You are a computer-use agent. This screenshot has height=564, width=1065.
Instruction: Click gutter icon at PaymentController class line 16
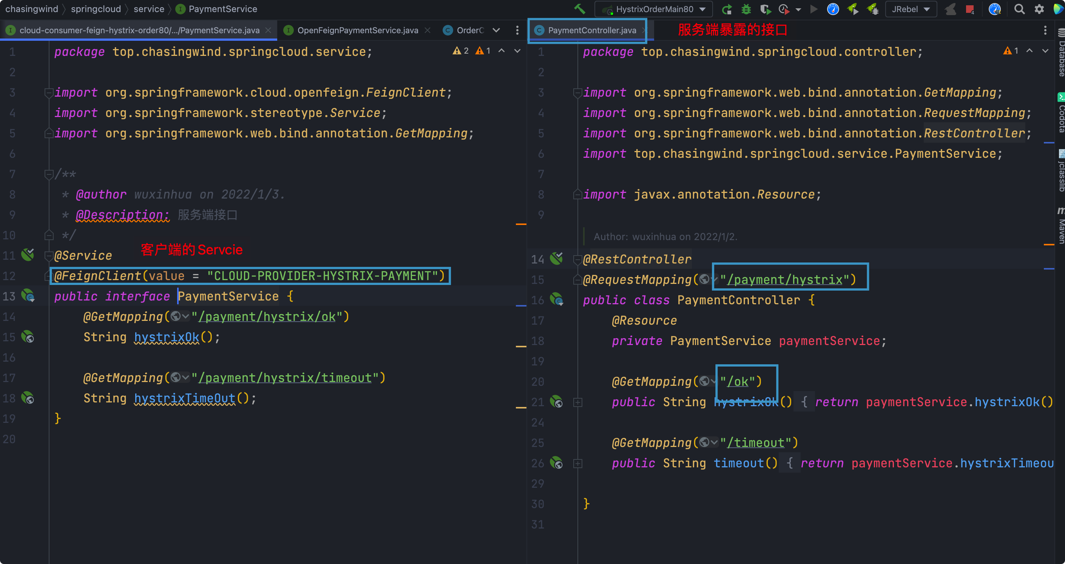pos(557,299)
